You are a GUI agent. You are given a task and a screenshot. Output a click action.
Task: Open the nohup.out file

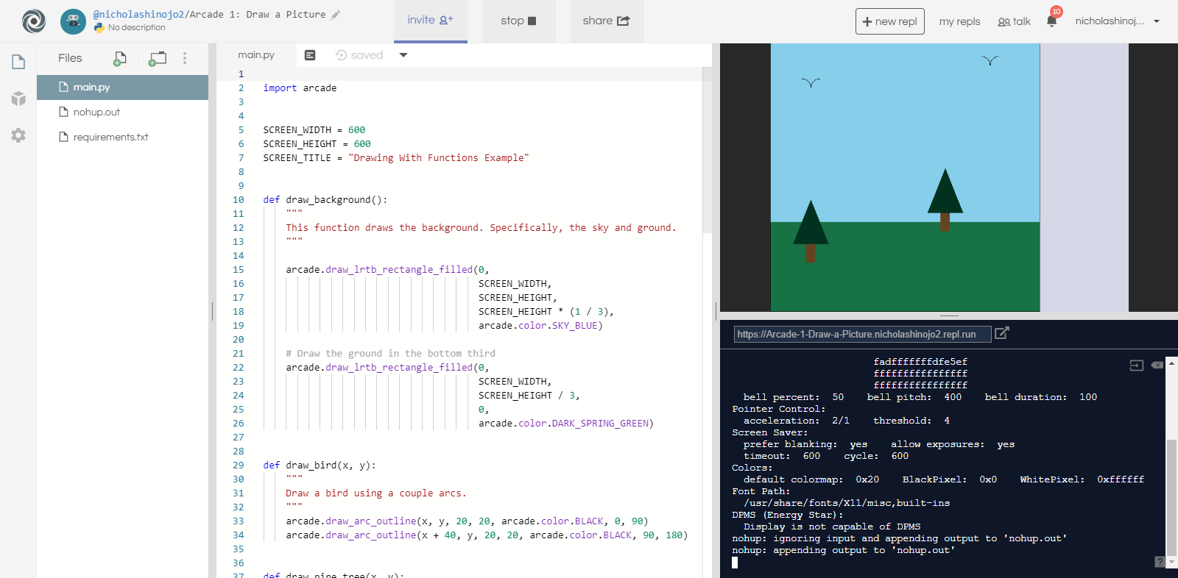pyautogui.click(x=122, y=112)
